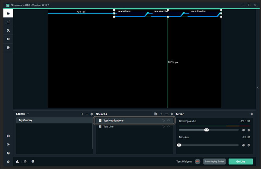Screen dimensions: 261x169
Task: Click Start Replay Buffer button
Action: pos(214,162)
